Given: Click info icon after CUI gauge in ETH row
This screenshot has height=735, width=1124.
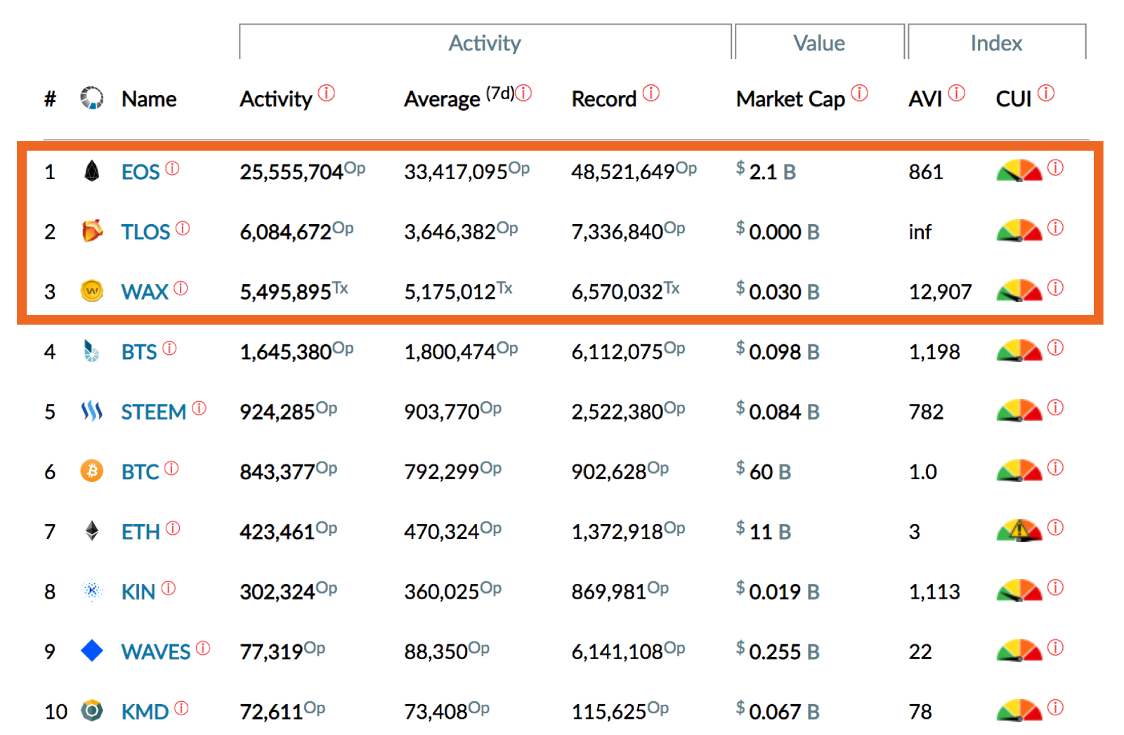Looking at the screenshot, I should click(x=1055, y=527).
